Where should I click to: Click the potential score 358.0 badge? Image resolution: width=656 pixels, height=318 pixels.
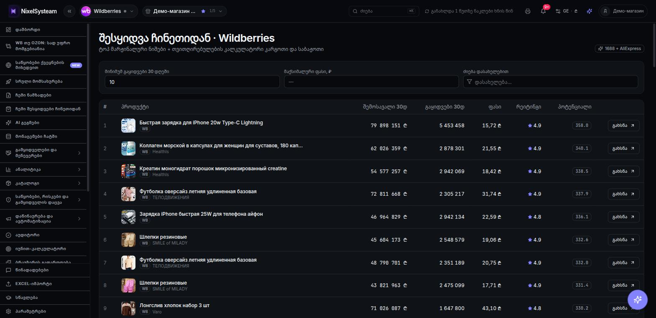[x=582, y=125]
